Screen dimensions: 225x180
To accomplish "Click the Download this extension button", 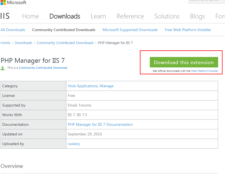I will click(x=184, y=62).
